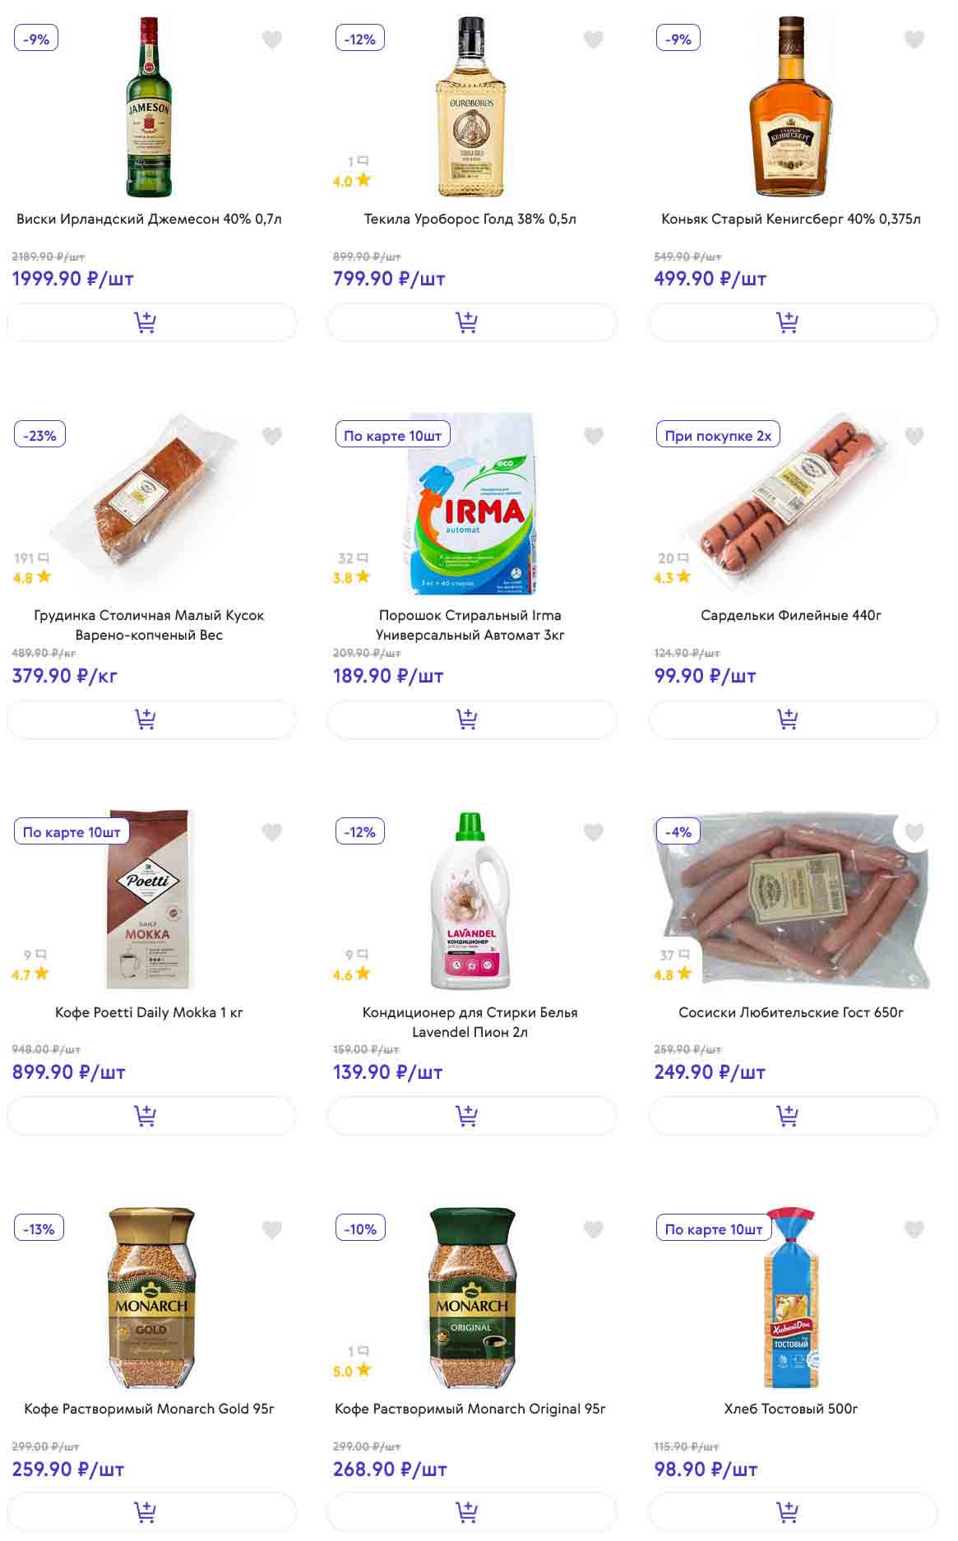Click 'По карте 10шт' badge on Poetti coffee
958x1541 pixels.
(x=72, y=832)
